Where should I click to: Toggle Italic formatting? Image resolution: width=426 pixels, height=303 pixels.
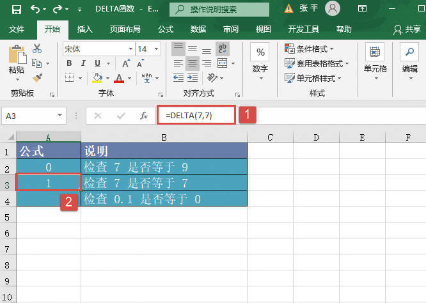tap(83, 63)
